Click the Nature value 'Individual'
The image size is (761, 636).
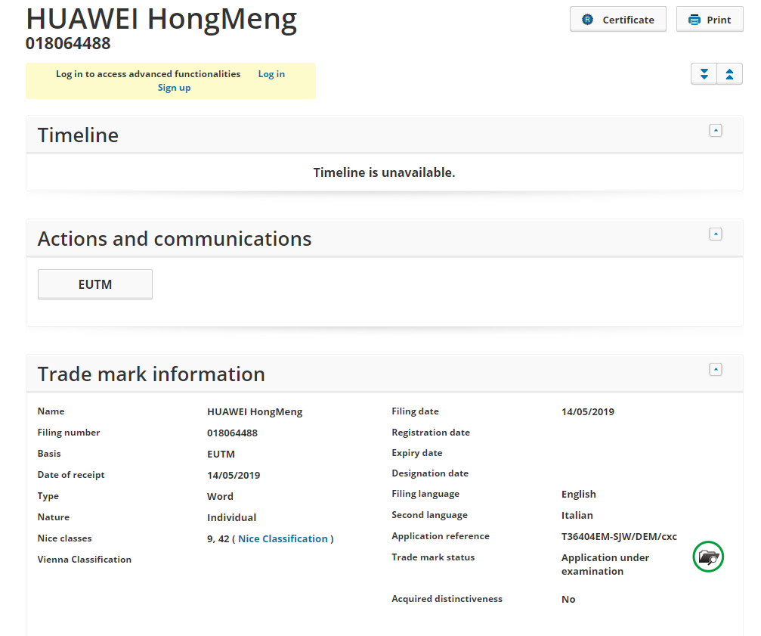pyautogui.click(x=231, y=517)
